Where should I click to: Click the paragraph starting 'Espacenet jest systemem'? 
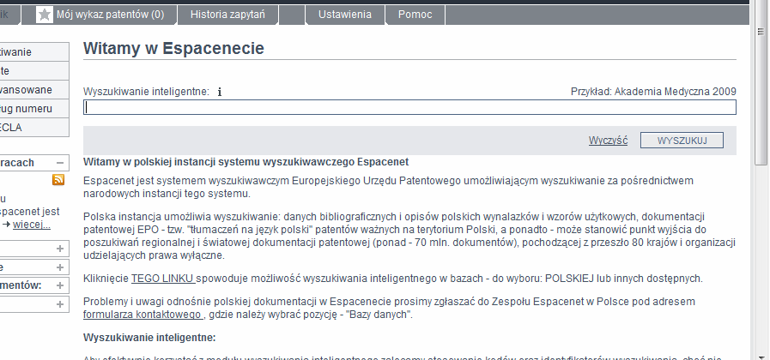pyautogui.click(x=389, y=187)
